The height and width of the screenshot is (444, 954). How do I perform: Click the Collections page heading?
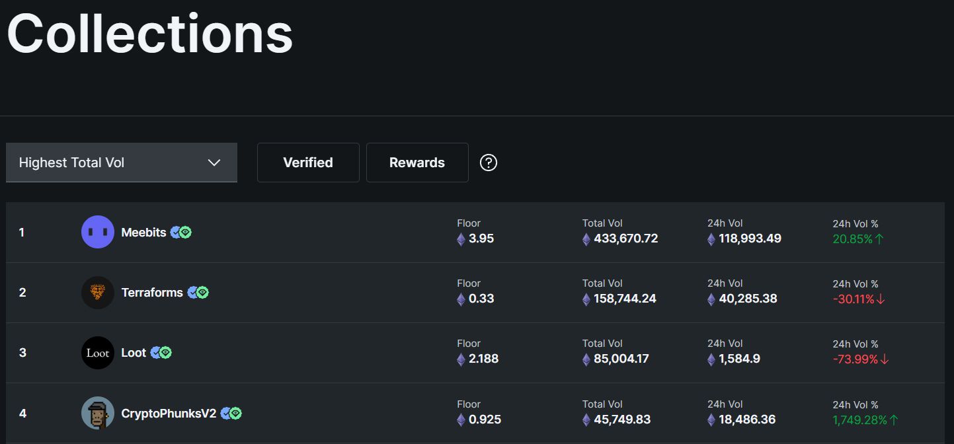coord(150,32)
